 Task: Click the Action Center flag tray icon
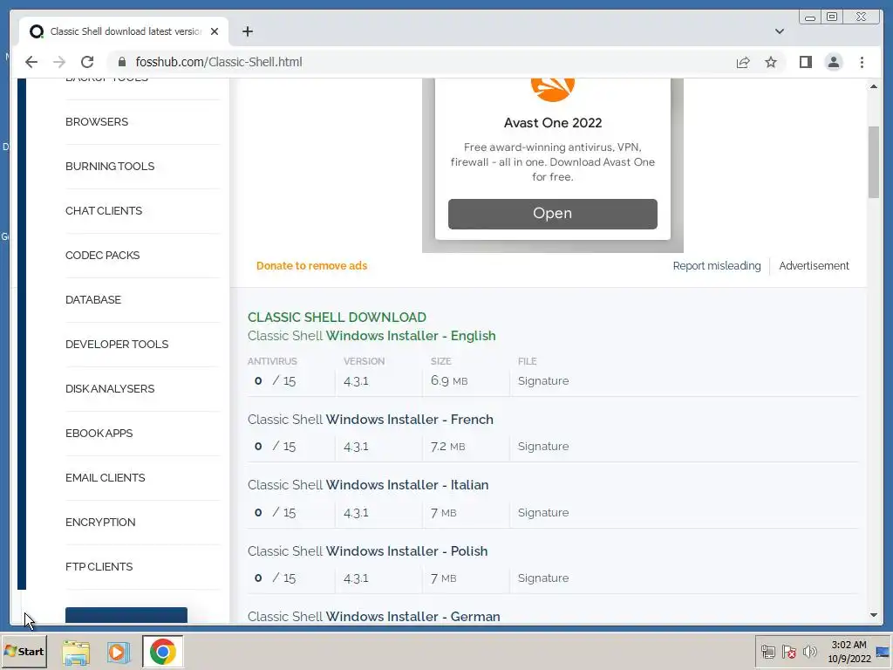tap(788, 652)
